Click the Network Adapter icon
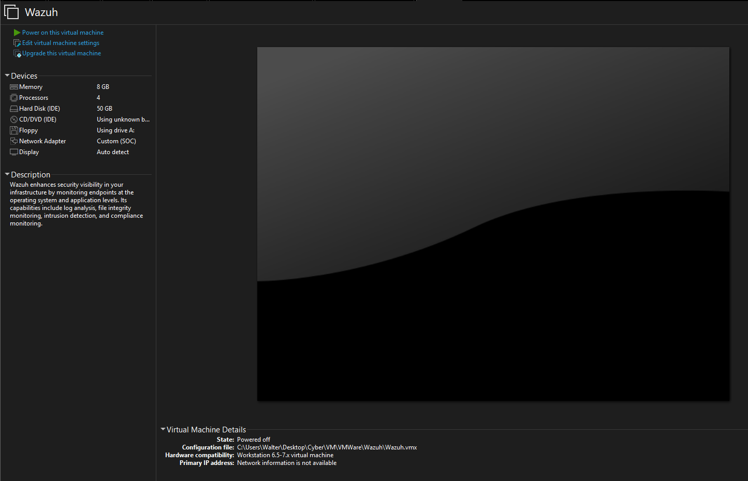This screenshot has height=481, width=748. tap(14, 141)
